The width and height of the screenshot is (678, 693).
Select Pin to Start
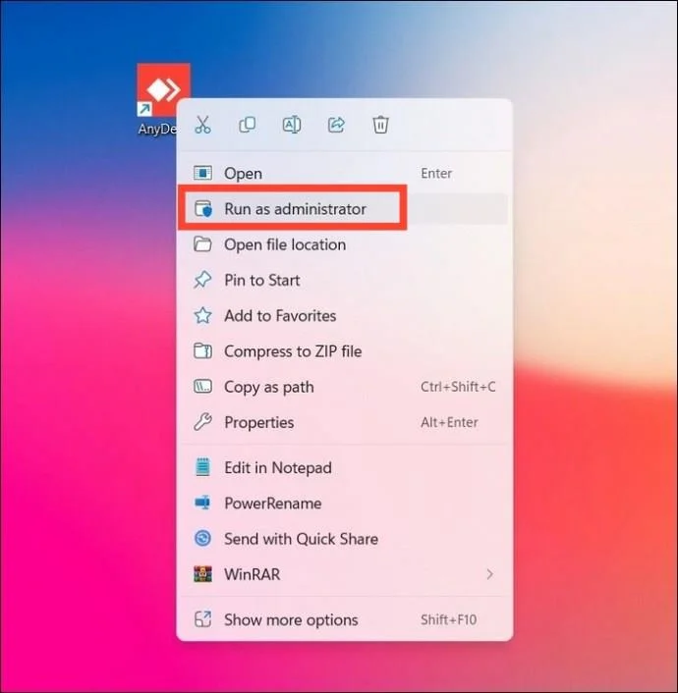(x=344, y=280)
